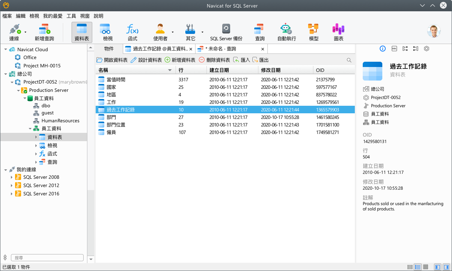Sort by the 名稱 column header
Image resolution: width=452 pixels, height=271 pixels.
click(135, 70)
